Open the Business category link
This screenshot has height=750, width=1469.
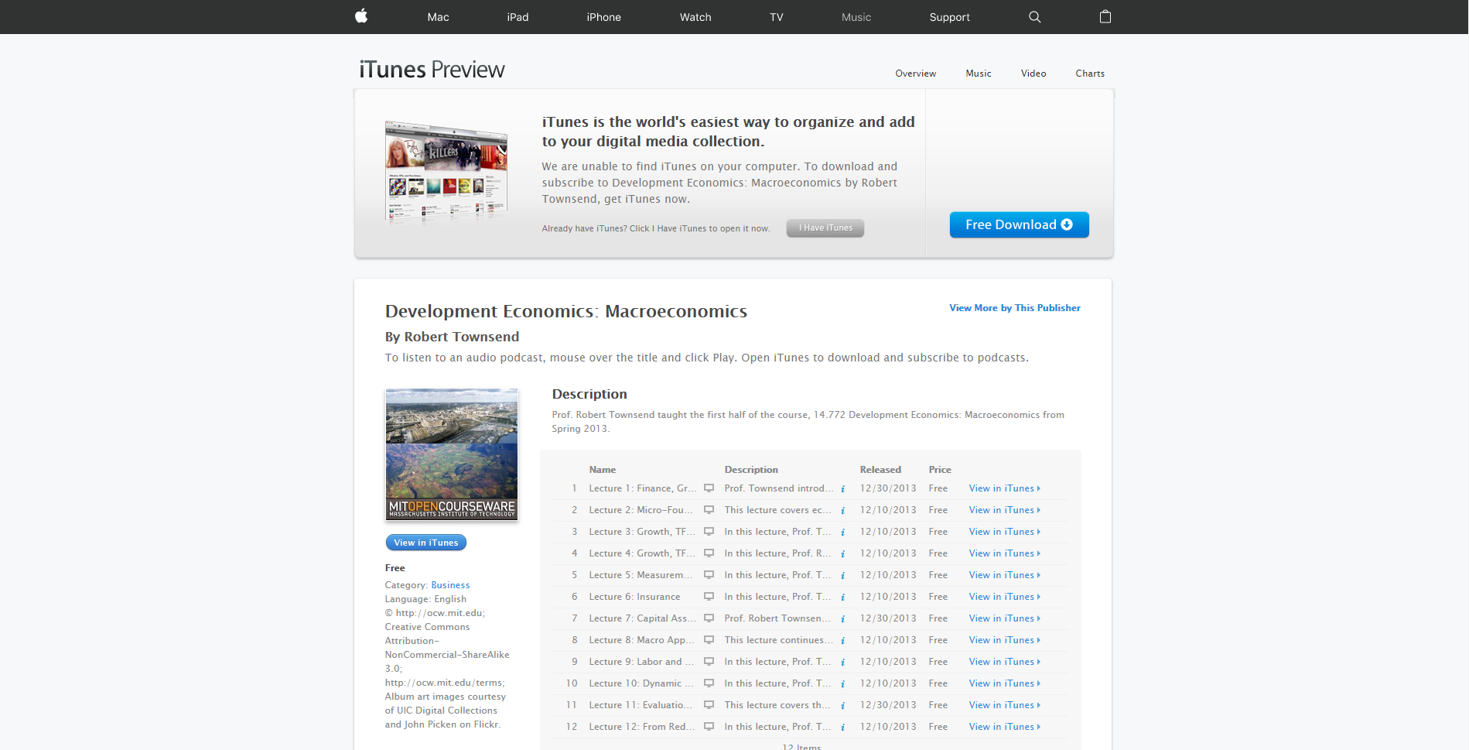450,585
